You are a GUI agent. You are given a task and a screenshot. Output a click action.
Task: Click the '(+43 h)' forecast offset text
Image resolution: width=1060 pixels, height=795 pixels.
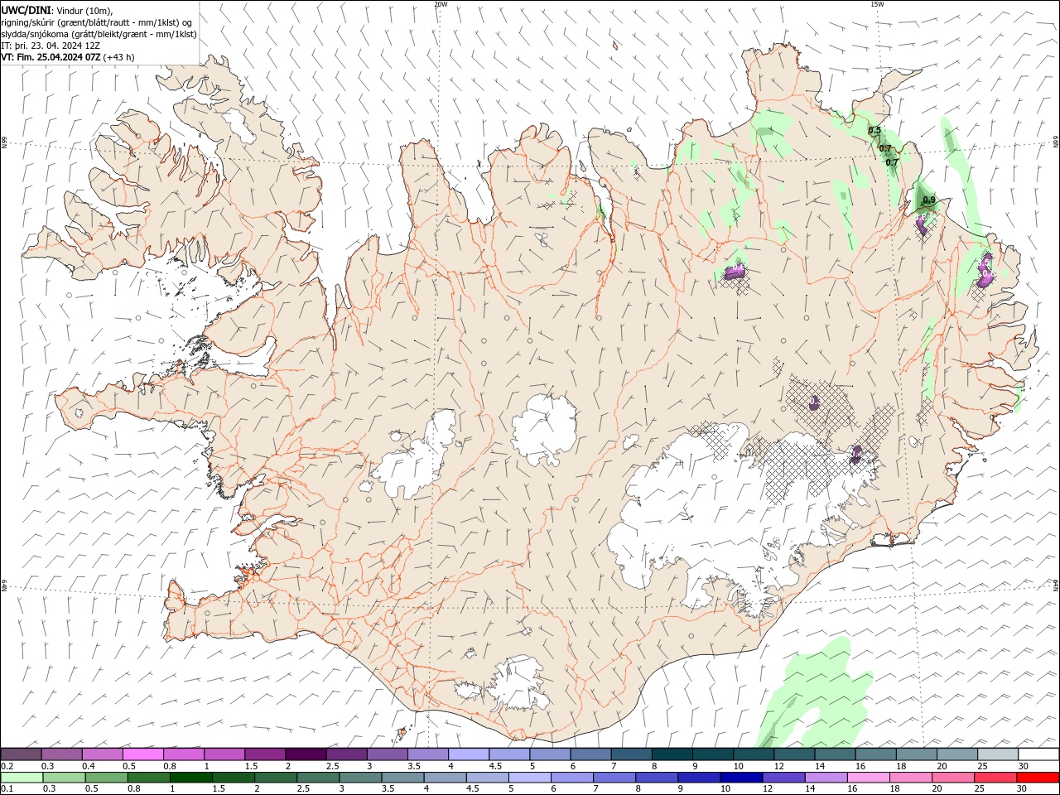120,57
